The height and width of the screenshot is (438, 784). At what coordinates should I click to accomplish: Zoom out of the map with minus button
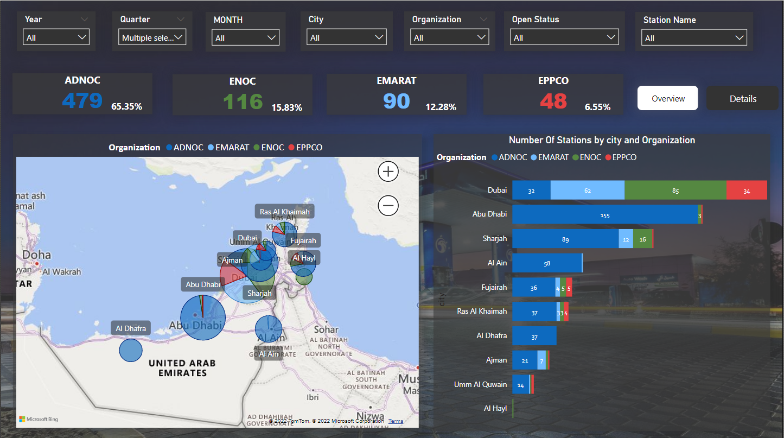click(x=388, y=206)
